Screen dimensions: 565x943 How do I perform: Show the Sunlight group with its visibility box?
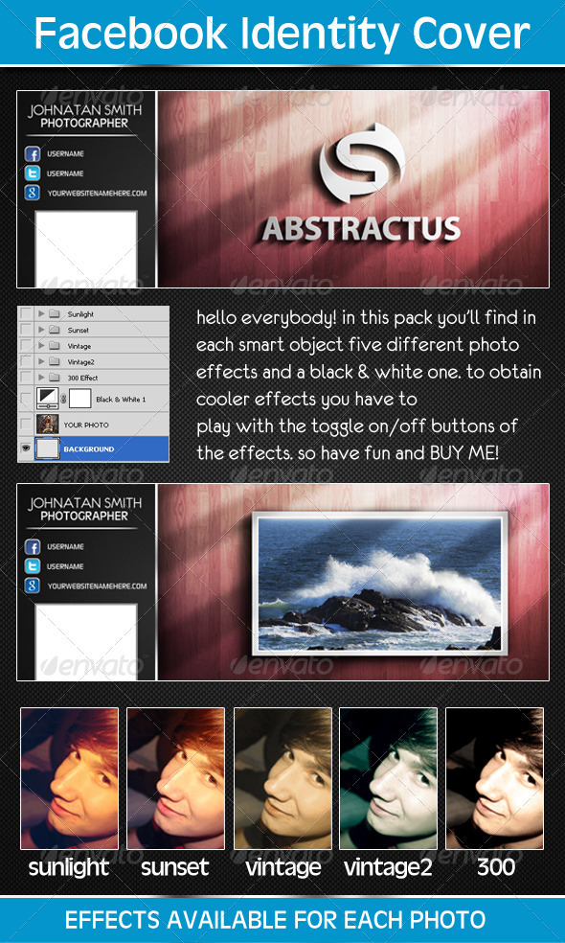pos(26,314)
